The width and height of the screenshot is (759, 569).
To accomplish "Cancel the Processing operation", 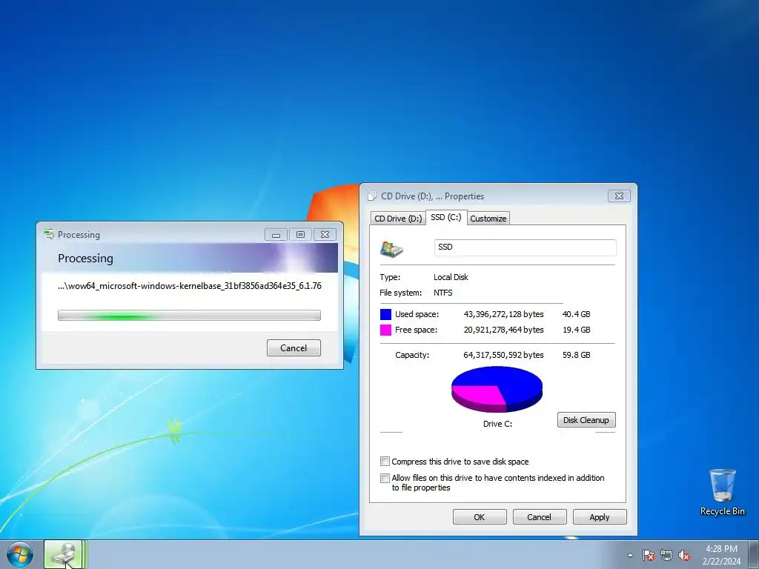I will click(x=294, y=348).
